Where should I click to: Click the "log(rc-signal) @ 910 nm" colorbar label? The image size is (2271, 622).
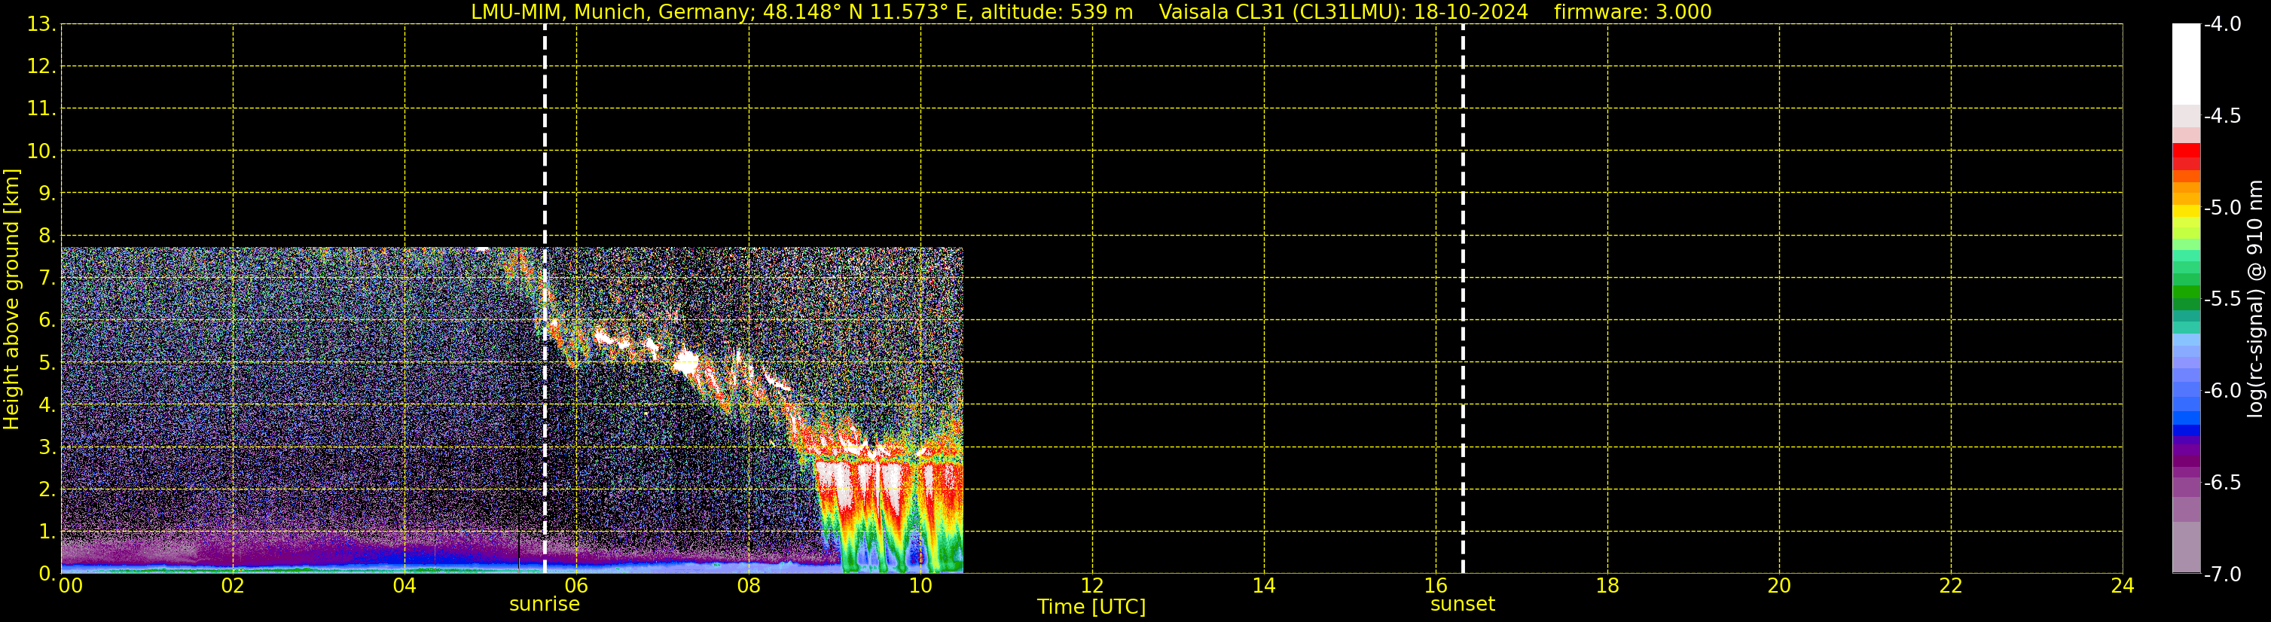(x=2255, y=299)
